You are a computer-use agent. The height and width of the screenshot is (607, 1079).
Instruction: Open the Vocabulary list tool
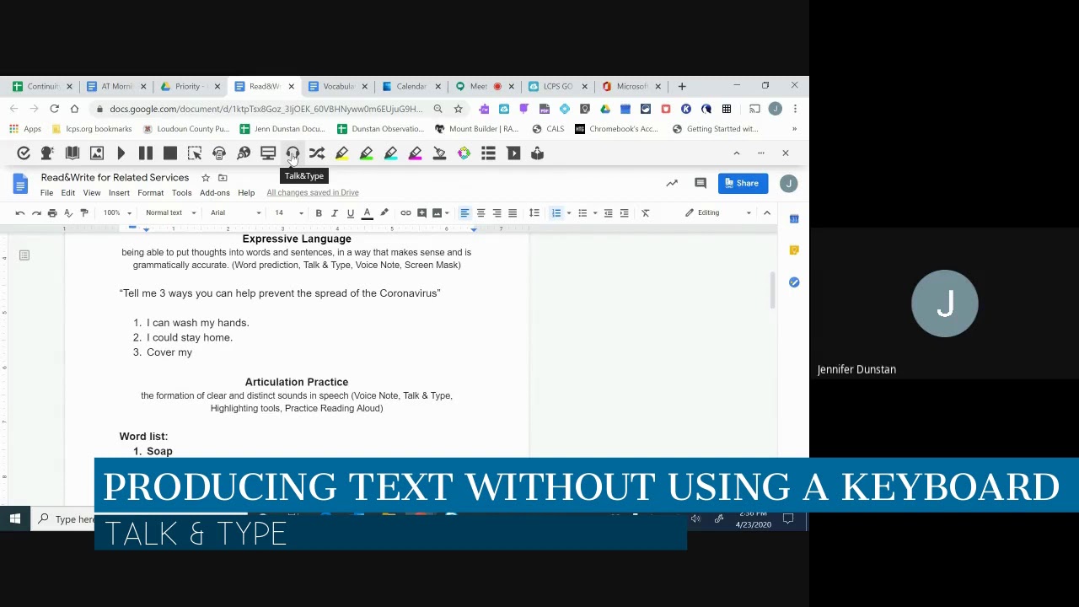(x=488, y=153)
